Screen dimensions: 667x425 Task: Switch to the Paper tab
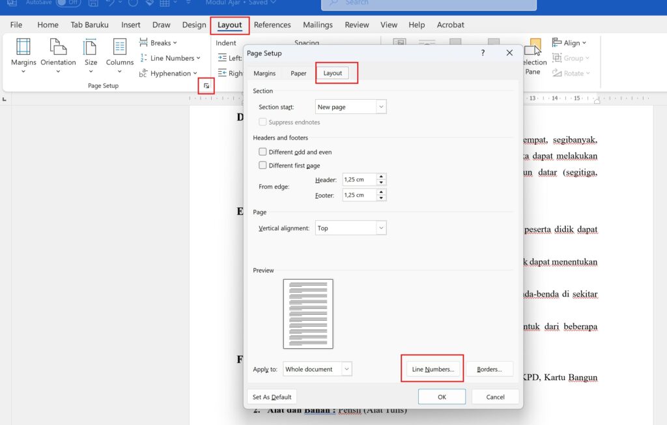coord(298,73)
